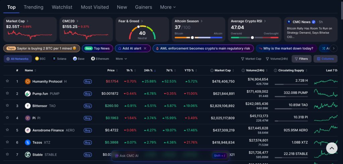Click the Bittensor TAO coin icon

pyautogui.click(x=28, y=106)
